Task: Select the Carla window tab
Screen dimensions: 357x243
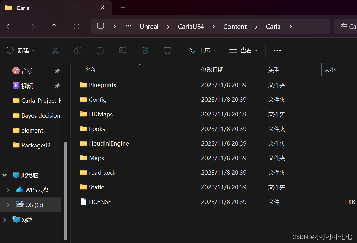Action: pos(56,8)
